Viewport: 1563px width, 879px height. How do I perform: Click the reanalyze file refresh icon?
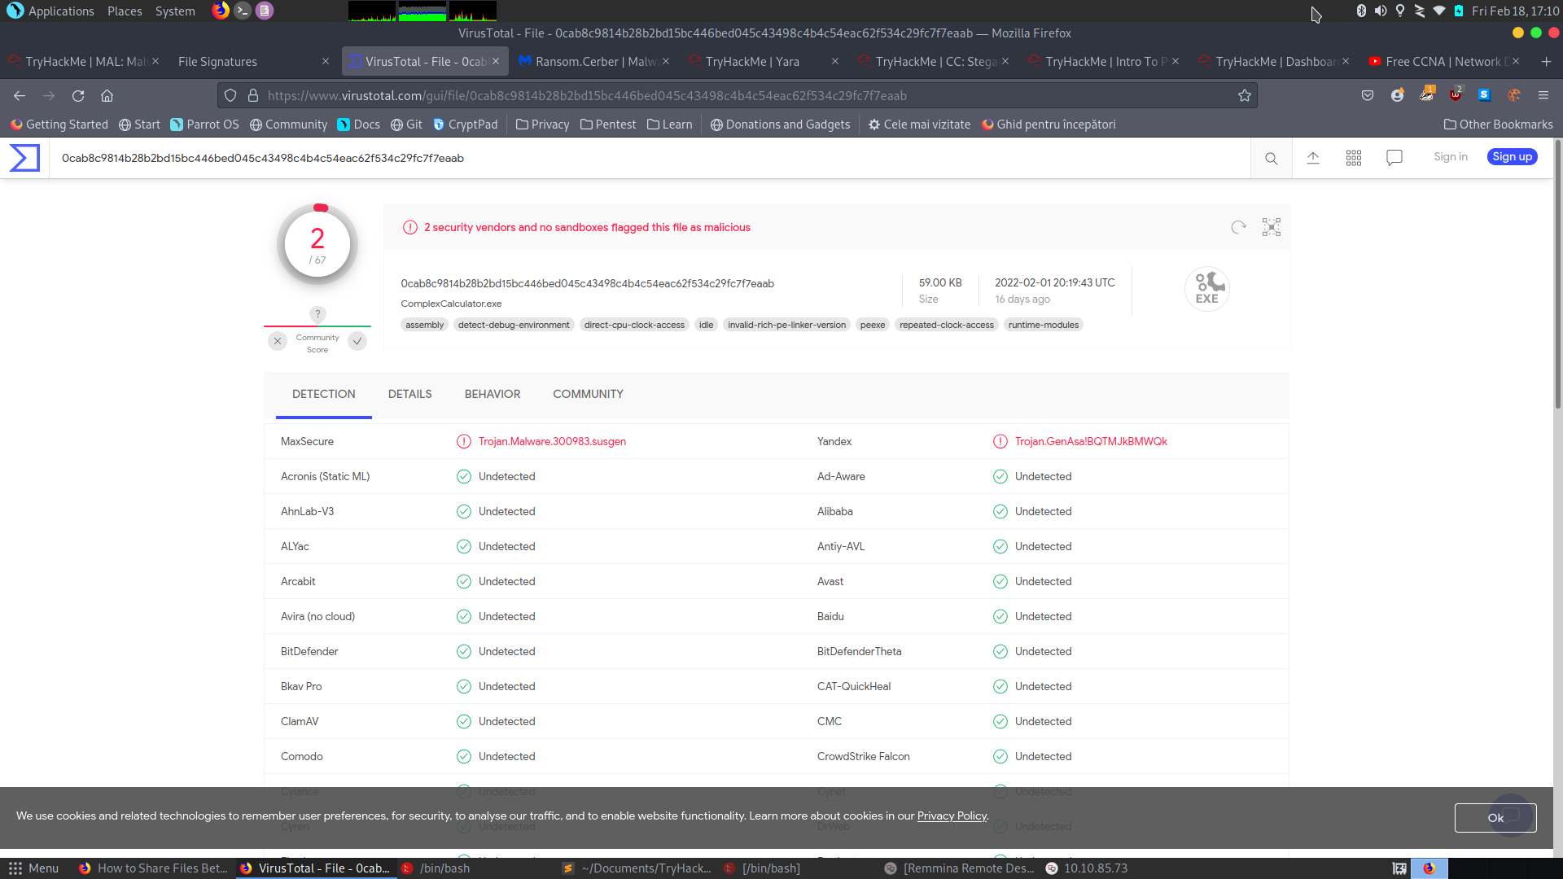[x=1238, y=227]
